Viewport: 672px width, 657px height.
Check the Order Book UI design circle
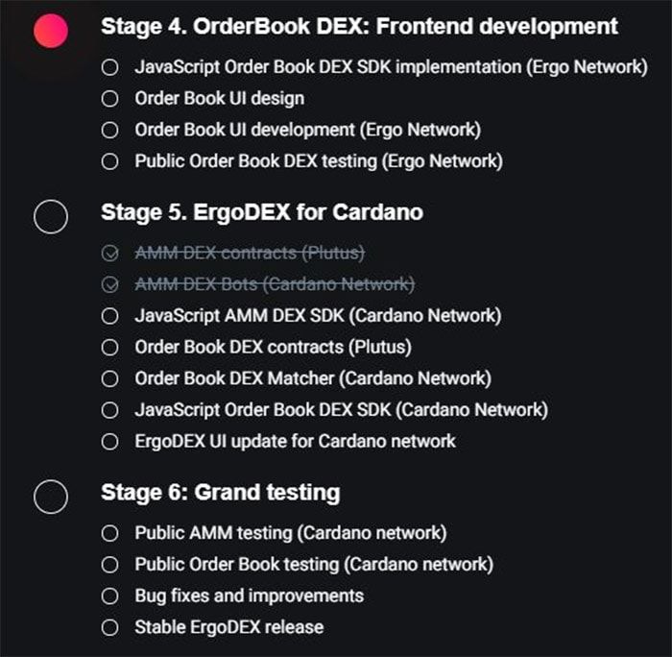[x=109, y=99]
